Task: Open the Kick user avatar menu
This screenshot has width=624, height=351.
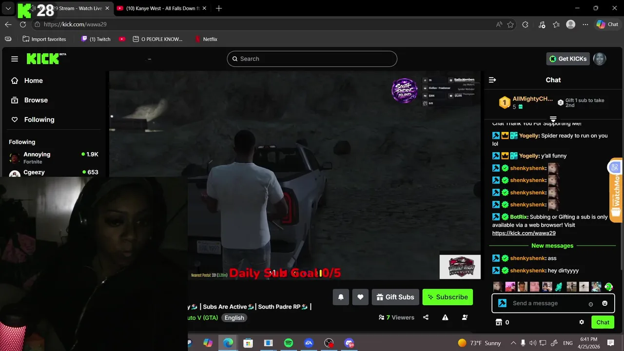Action: coord(599,59)
